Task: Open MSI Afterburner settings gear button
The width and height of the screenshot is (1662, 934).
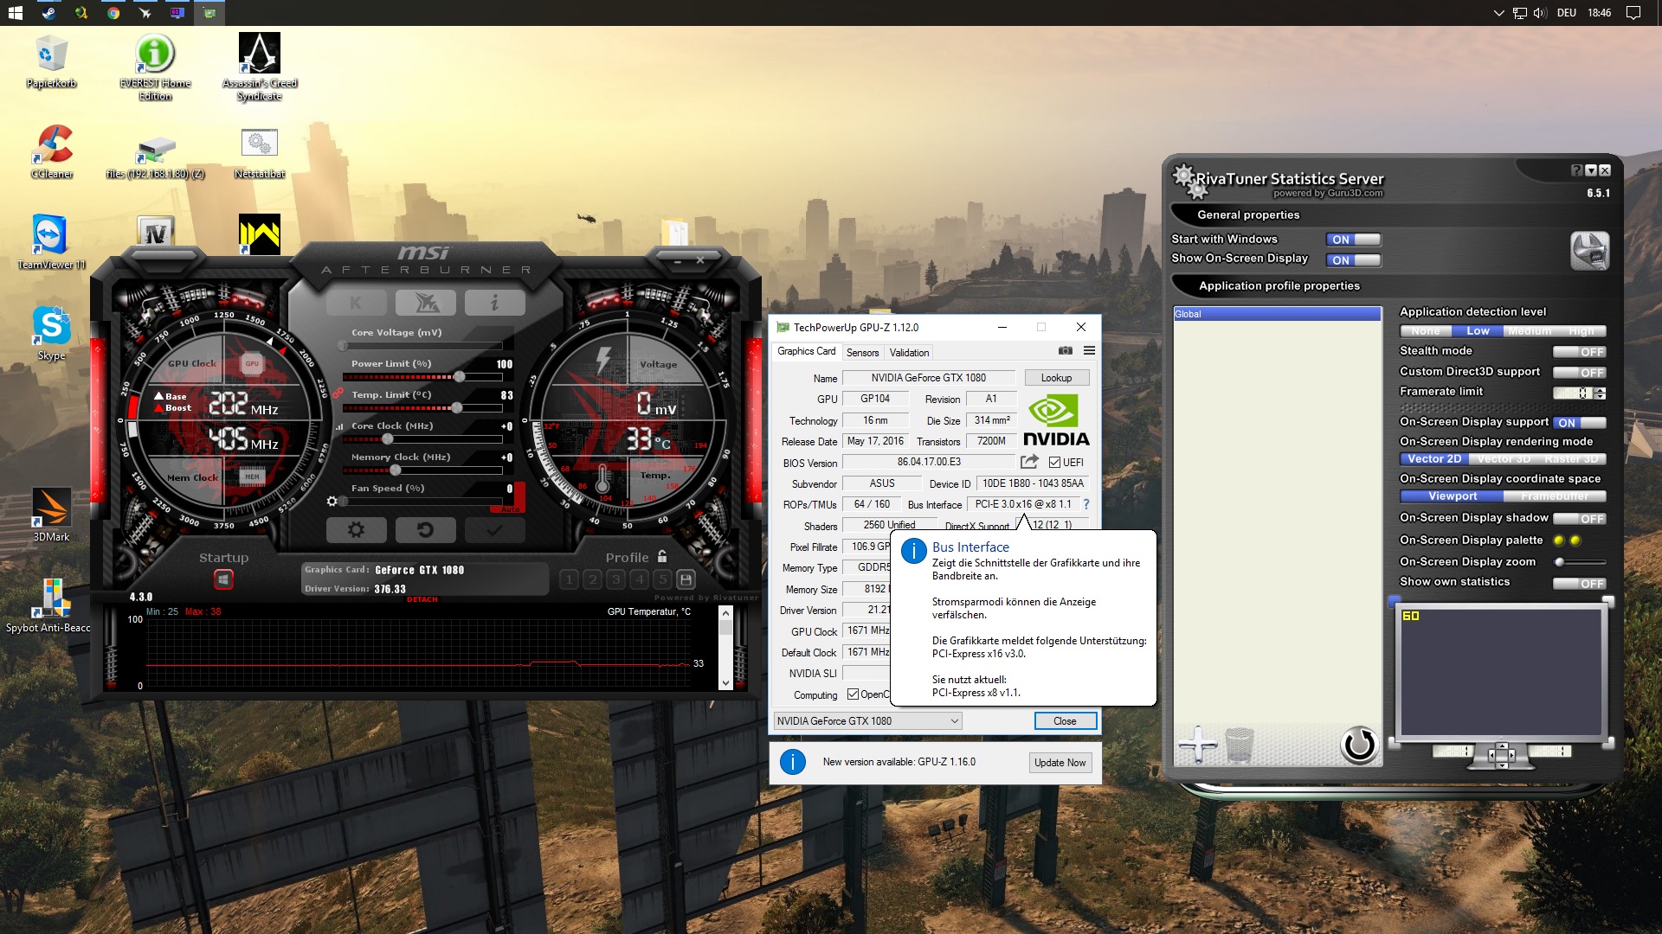Action: (356, 529)
